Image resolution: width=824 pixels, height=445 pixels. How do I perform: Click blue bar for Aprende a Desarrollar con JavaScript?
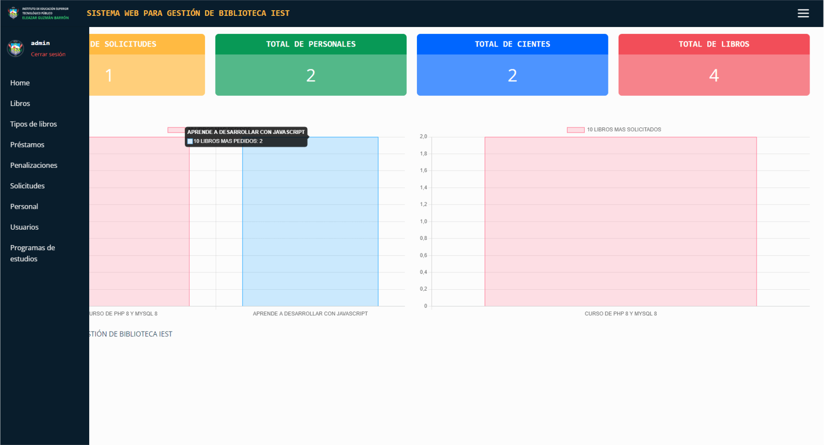pyautogui.click(x=310, y=221)
